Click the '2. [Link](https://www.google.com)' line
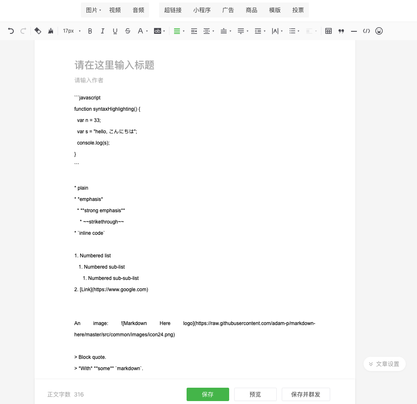This screenshot has width=417, height=404. coord(111,290)
